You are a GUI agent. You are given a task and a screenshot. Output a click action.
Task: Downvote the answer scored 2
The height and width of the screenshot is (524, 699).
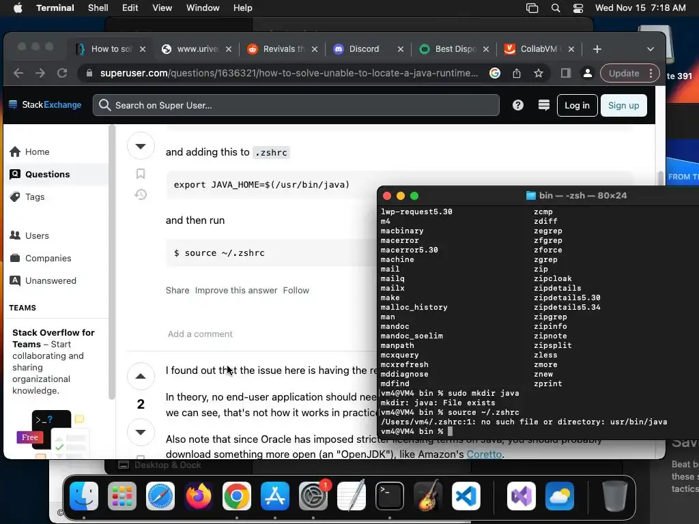(x=141, y=432)
